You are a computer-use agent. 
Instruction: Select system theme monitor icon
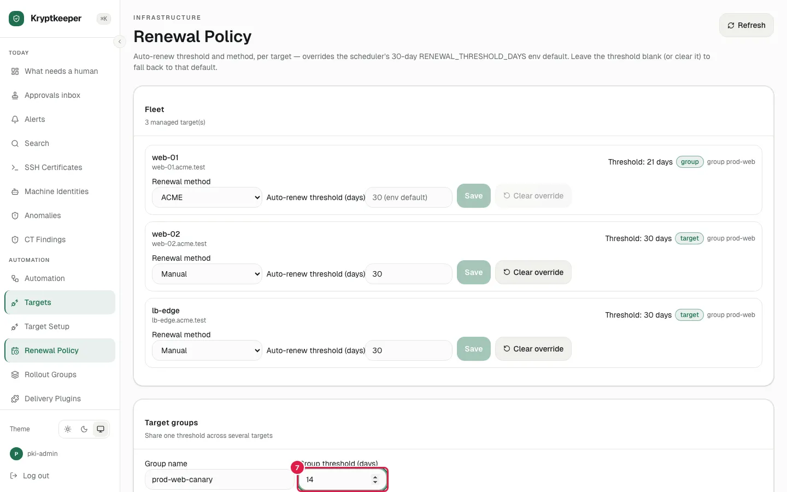tap(101, 429)
